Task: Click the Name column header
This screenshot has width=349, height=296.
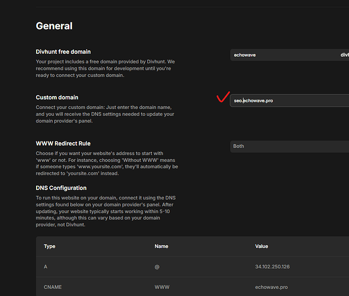Action: (x=161, y=246)
